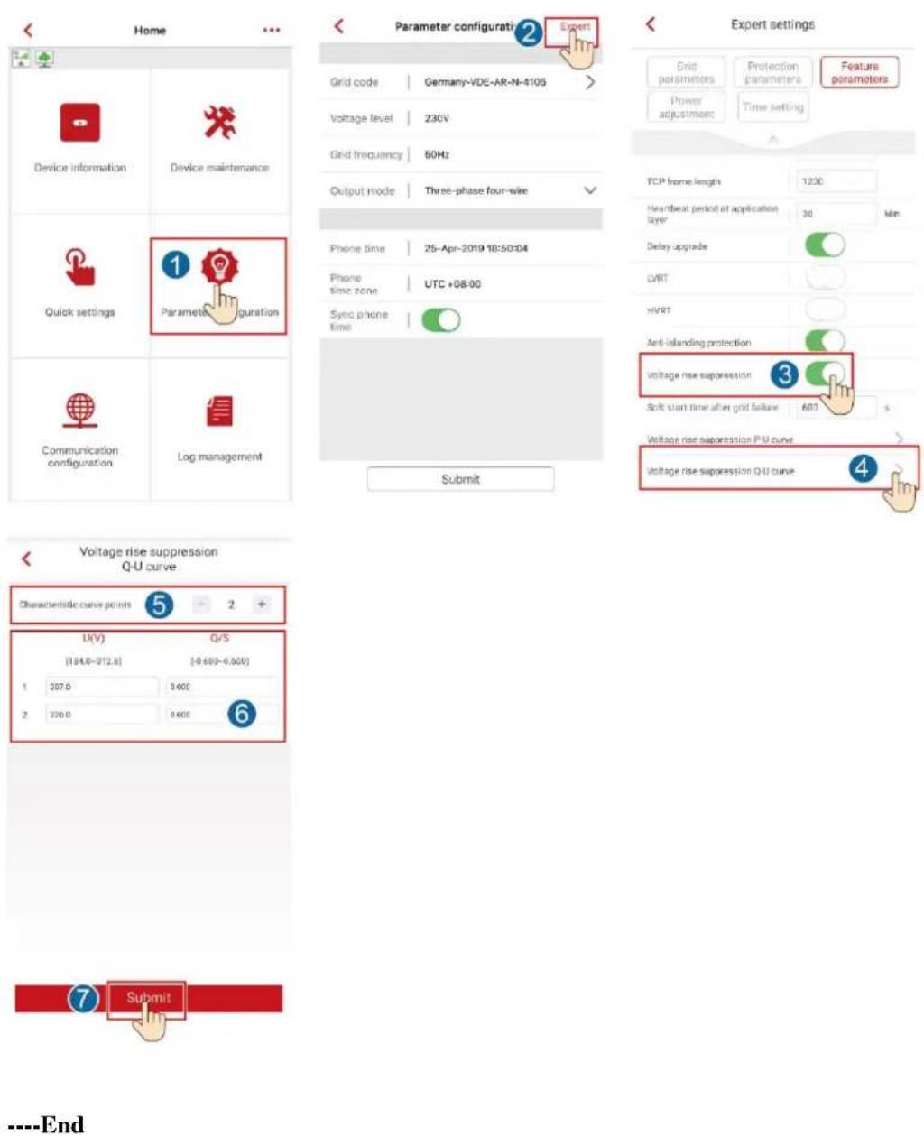The image size is (924, 1136).
Task: Edit Heartbeat period of application layer field
Action: click(x=836, y=214)
